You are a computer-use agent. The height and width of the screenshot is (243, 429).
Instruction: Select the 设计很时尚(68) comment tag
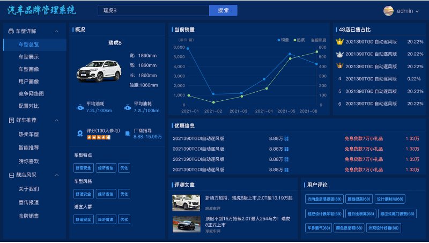pyautogui.click(x=390, y=199)
